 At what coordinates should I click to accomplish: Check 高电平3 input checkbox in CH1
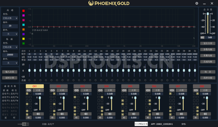tap(27, 97)
